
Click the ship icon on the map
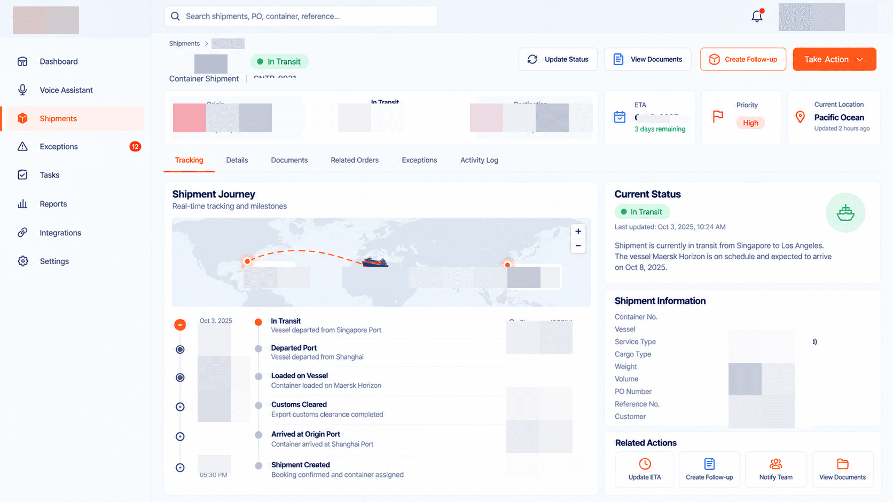pos(375,261)
